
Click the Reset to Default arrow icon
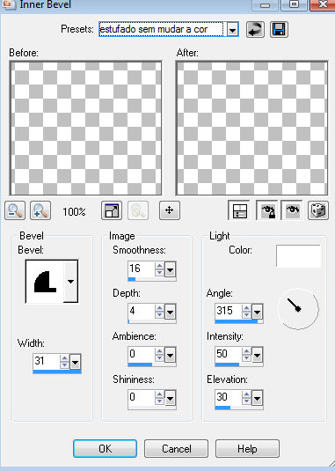[255, 29]
